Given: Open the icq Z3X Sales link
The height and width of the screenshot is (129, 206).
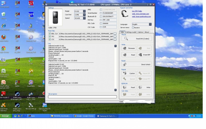Looking at the screenshot, I should [x=137, y=11].
